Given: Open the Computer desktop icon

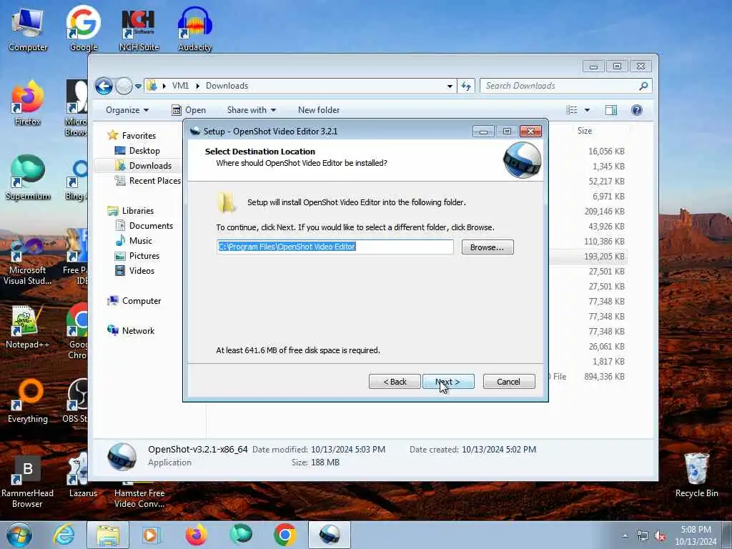Looking at the screenshot, I should click(28, 29).
